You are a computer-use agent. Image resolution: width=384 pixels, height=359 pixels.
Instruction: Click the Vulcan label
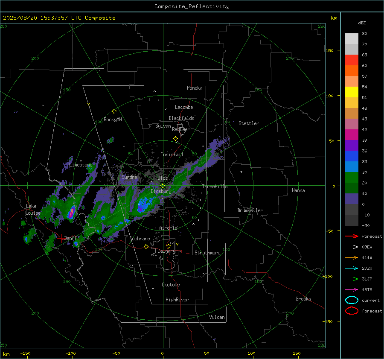pos(217,317)
